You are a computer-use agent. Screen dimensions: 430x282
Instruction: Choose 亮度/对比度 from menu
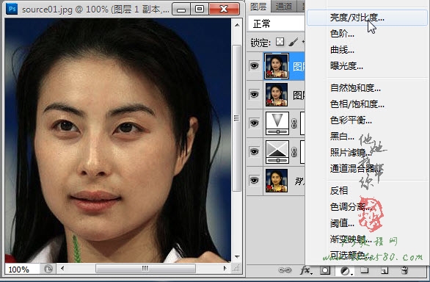point(367,18)
